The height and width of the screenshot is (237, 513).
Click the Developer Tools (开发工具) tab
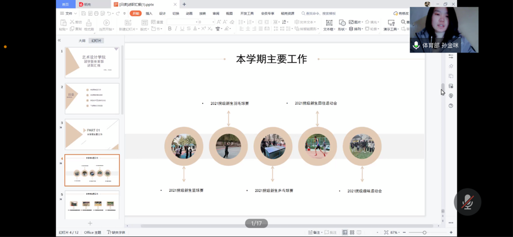click(247, 14)
